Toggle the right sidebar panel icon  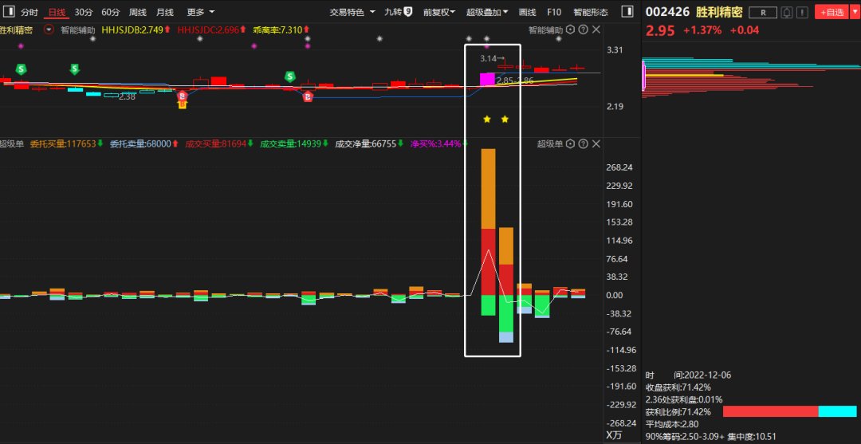(627, 11)
